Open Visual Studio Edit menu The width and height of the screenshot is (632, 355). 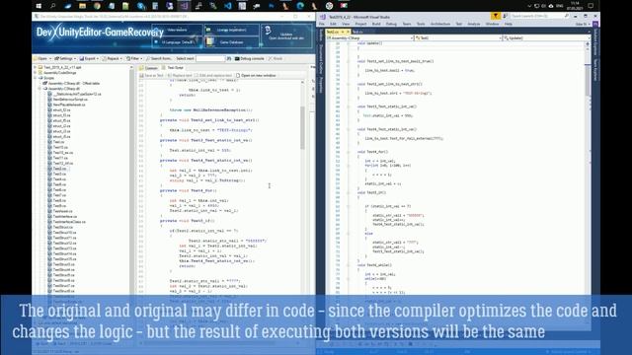pos(333,24)
